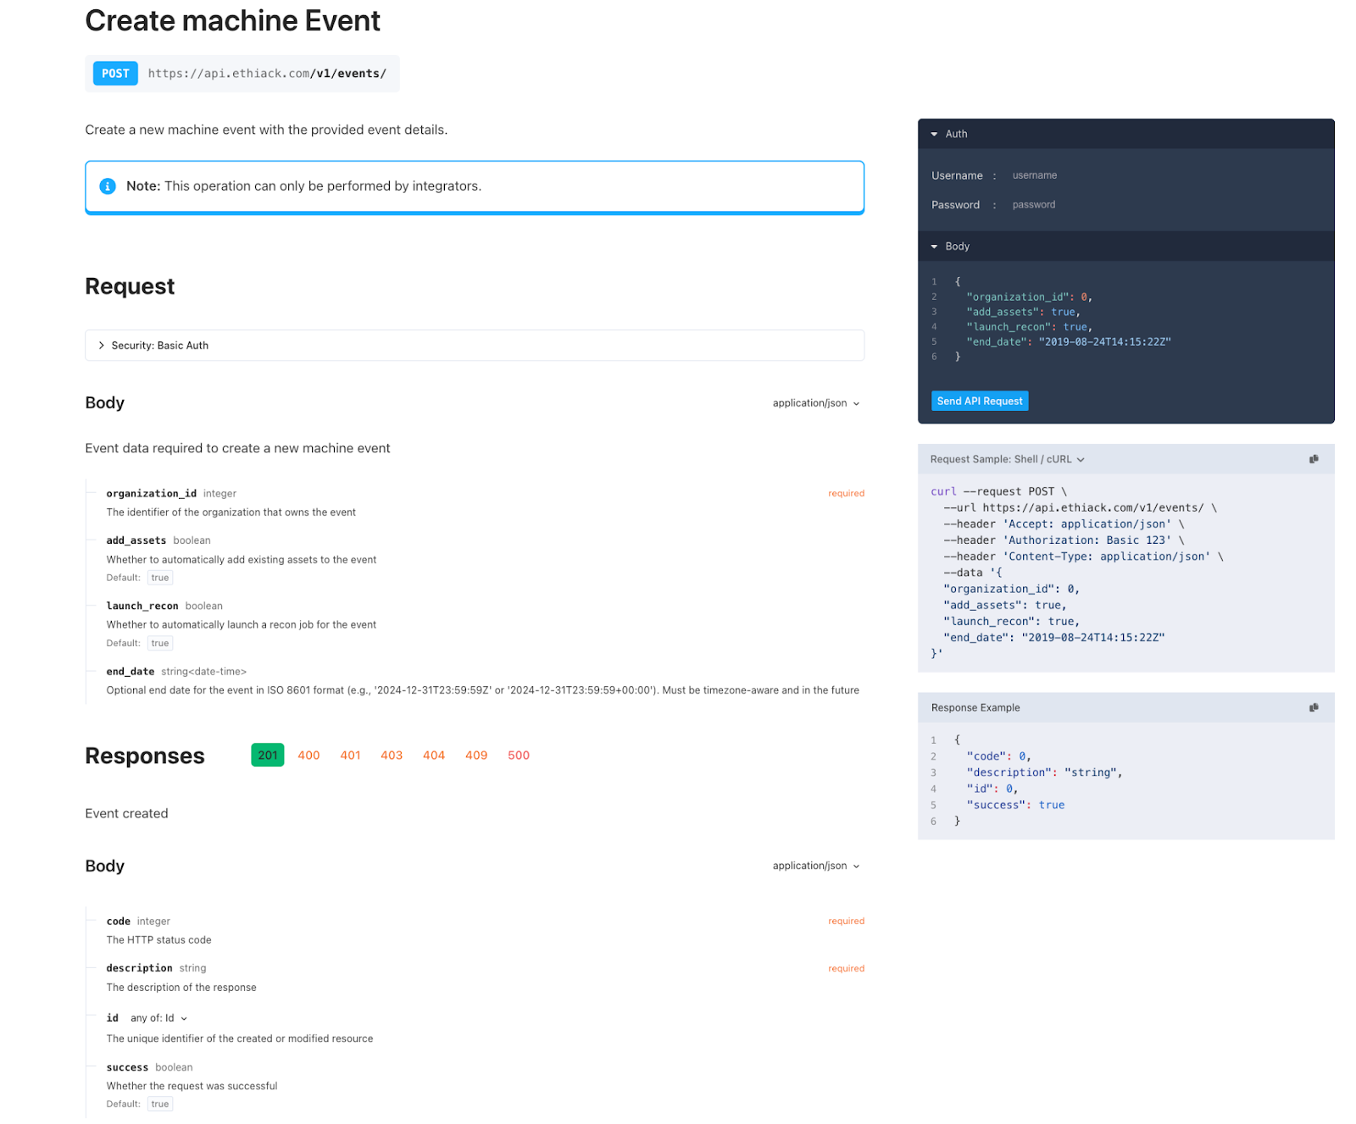This screenshot has height=1124, width=1356.
Task: Copy the Response Example code
Action: pos(1314,707)
